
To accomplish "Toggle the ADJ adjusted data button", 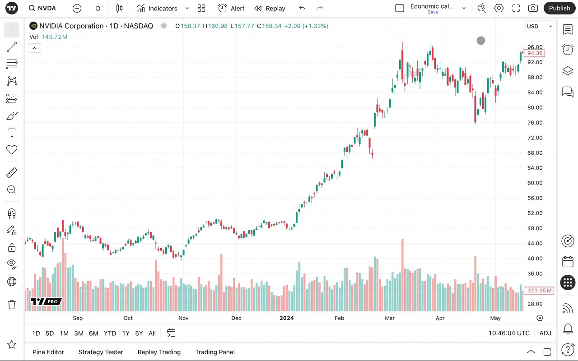I will pos(545,333).
